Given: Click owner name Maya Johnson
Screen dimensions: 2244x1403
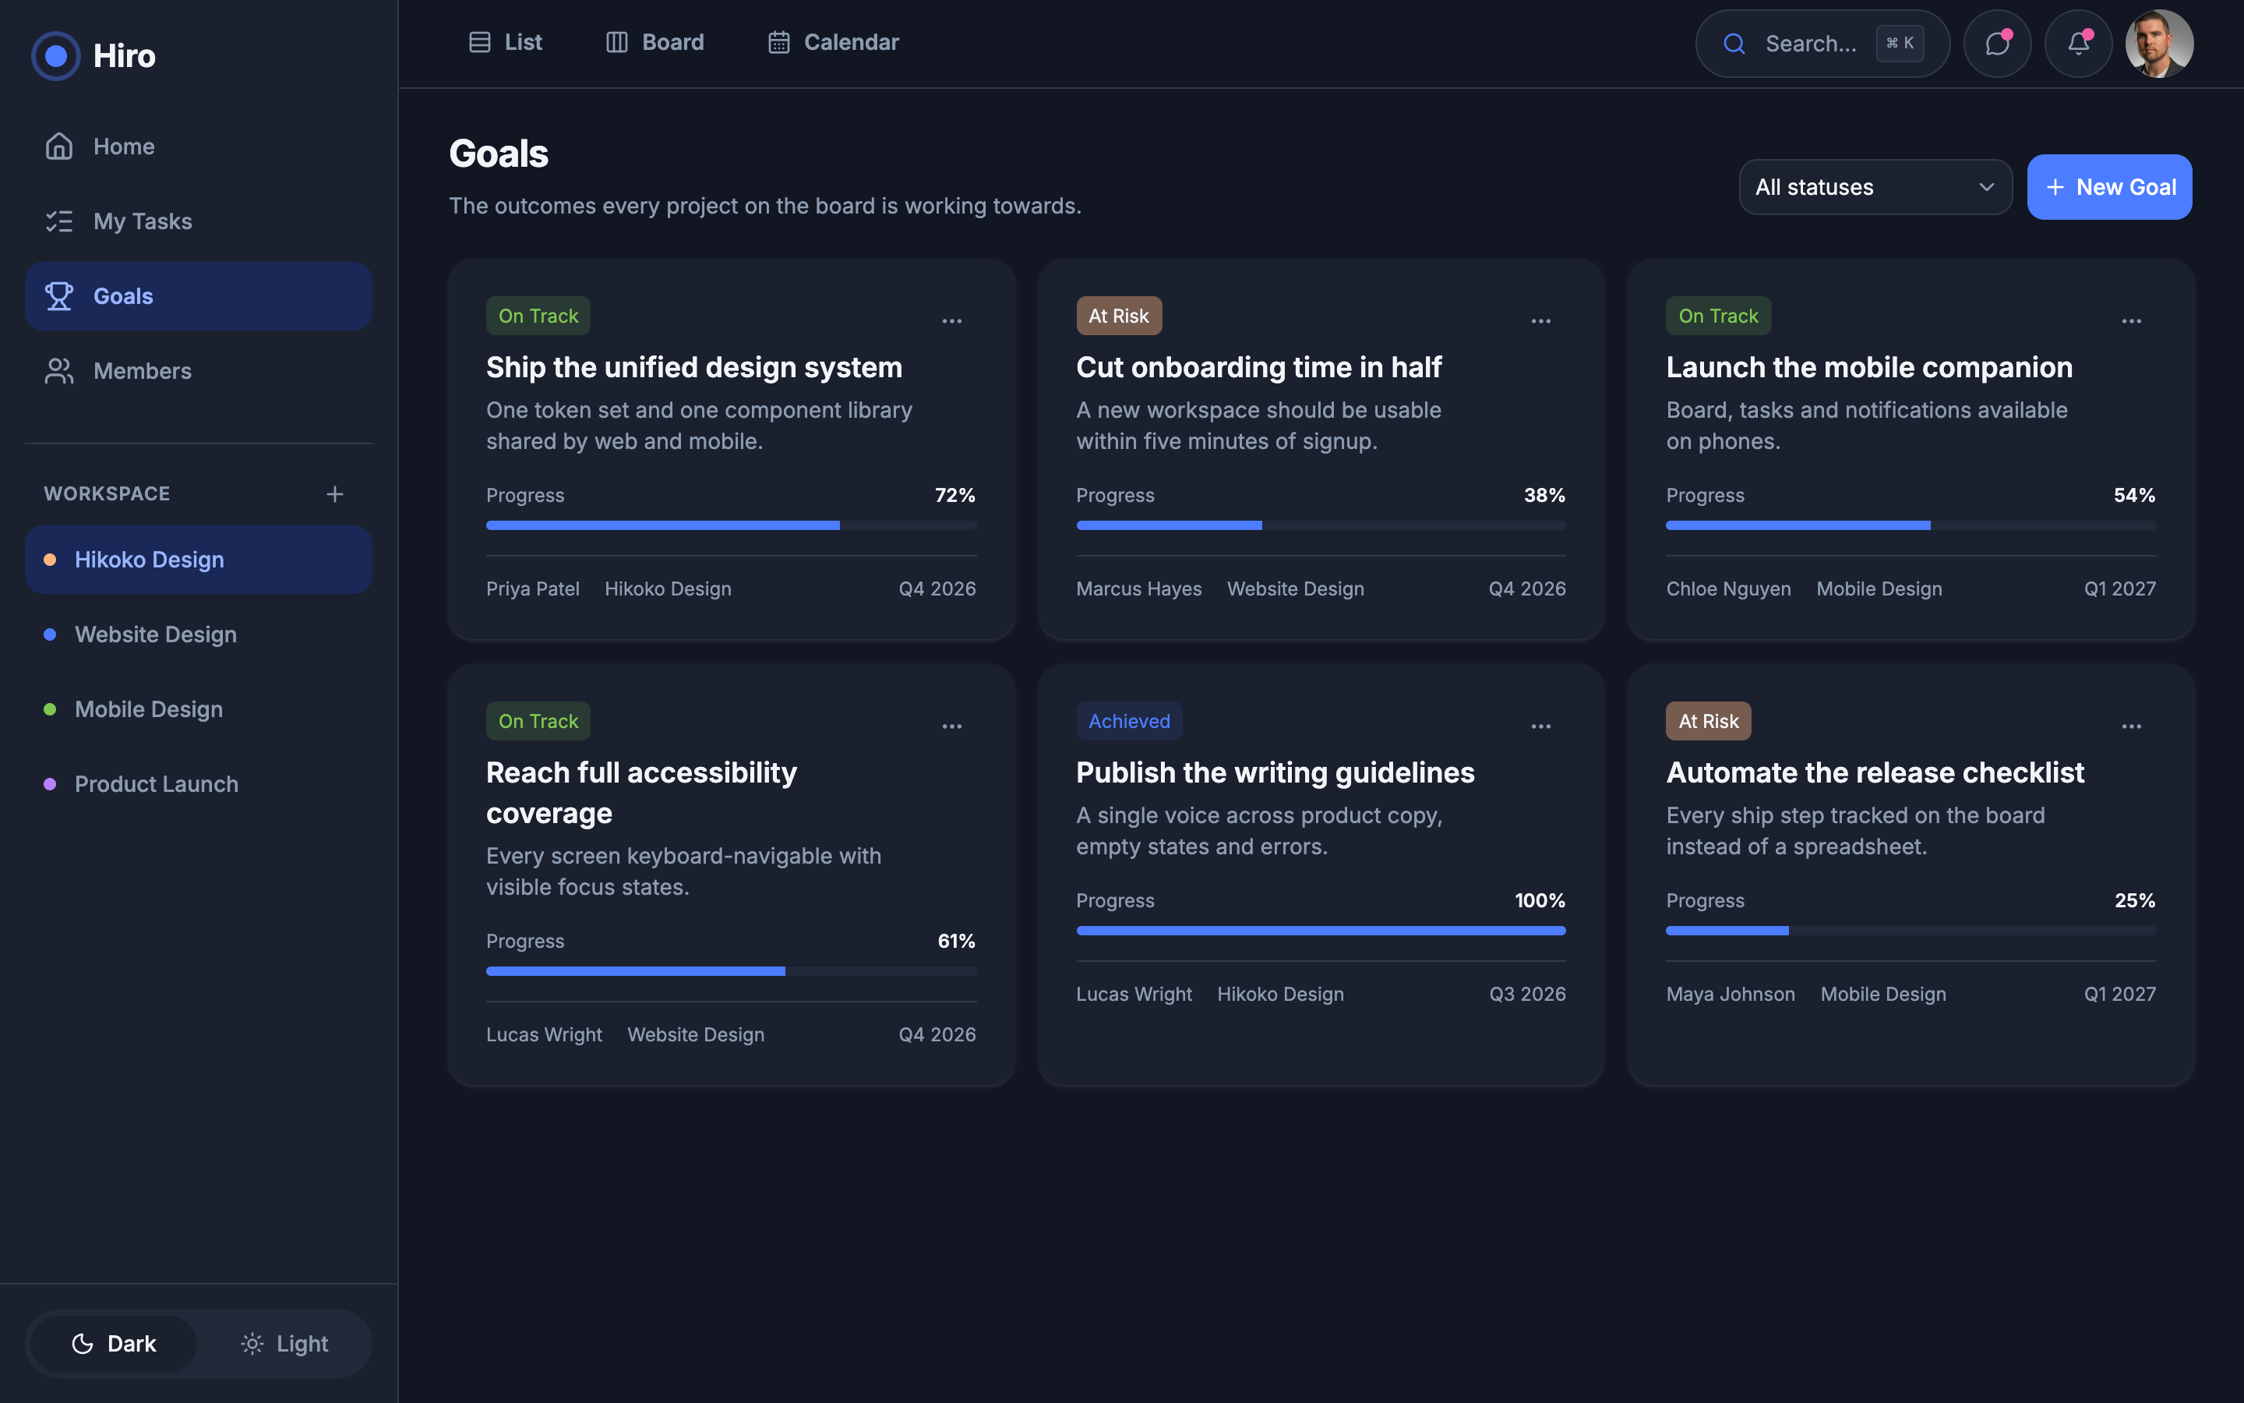Looking at the screenshot, I should click(x=1731, y=995).
